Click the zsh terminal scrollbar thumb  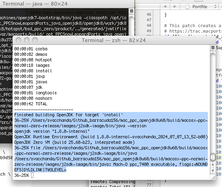[213, 157]
